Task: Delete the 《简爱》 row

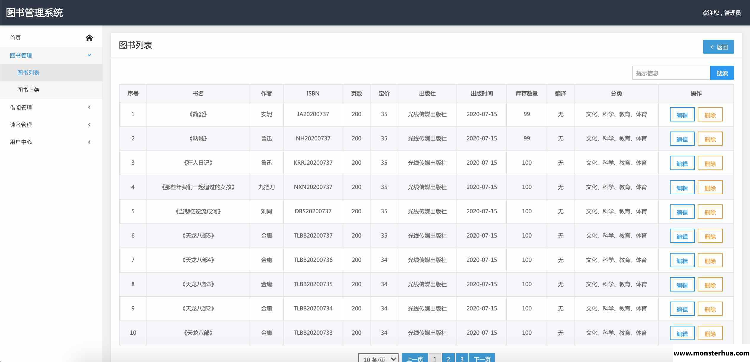Action: click(710, 114)
